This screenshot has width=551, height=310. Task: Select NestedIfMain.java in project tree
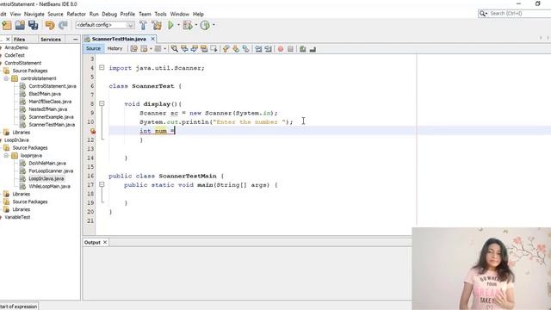pyautogui.click(x=48, y=109)
